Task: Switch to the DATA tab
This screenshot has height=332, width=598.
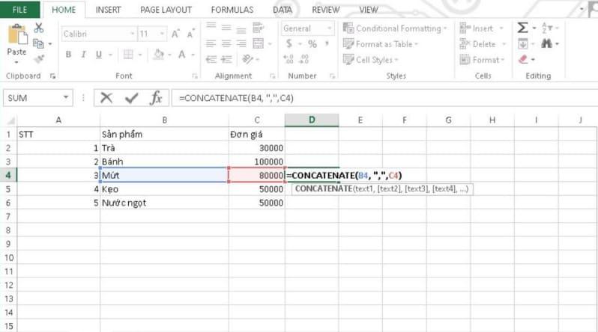Action: (x=283, y=10)
